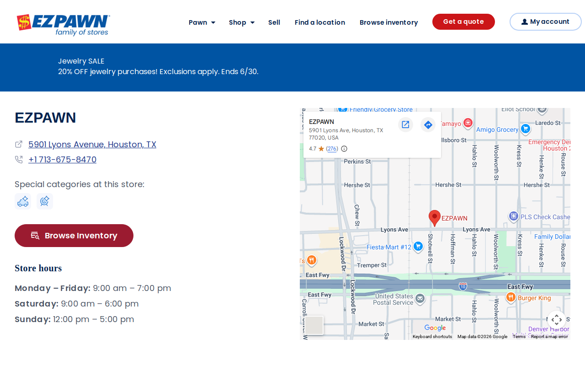Open My account

click(546, 22)
